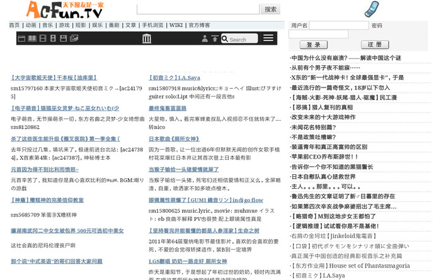Open the WIKI nav item
The image size is (441, 280).
(x=176, y=25)
